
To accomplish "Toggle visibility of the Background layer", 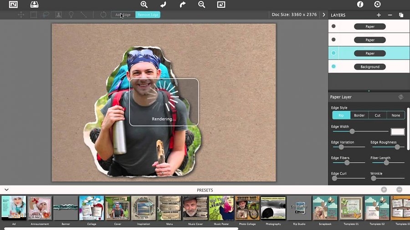I will coord(333,66).
